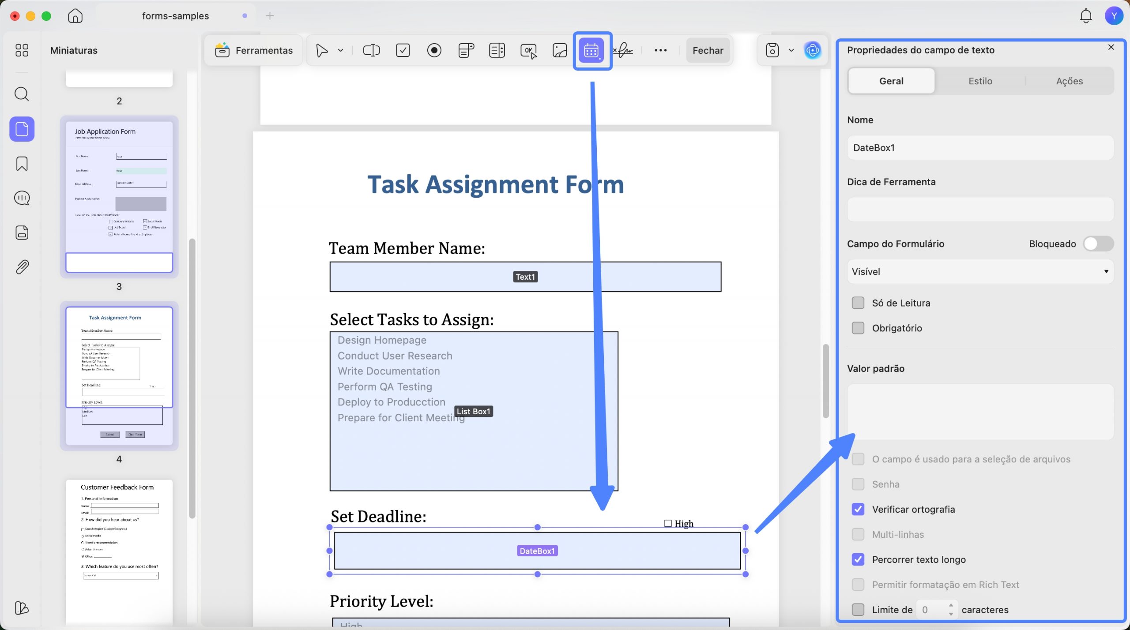The image size is (1130, 630).
Task: Close the text field properties panel
Action: tap(1111, 47)
